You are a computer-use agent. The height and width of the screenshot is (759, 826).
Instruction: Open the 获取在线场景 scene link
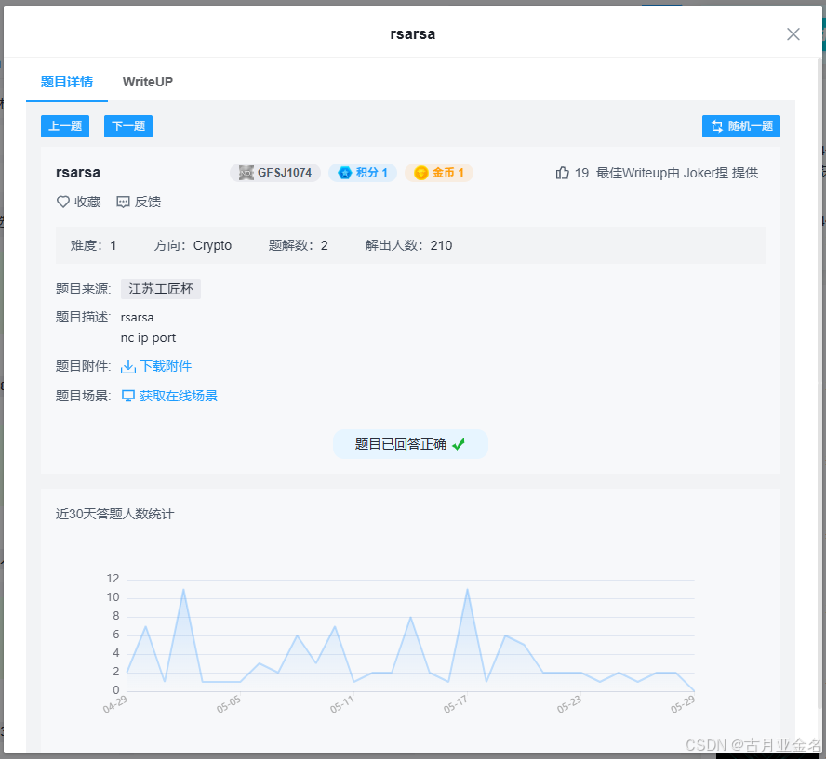pos(179,395)
